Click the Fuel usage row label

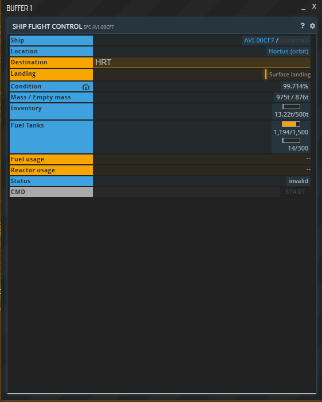pyautogui.click(x=51, y=159)
